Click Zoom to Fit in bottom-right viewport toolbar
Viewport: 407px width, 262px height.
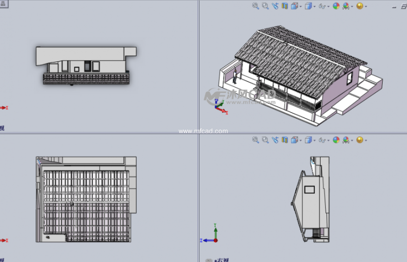256,140
